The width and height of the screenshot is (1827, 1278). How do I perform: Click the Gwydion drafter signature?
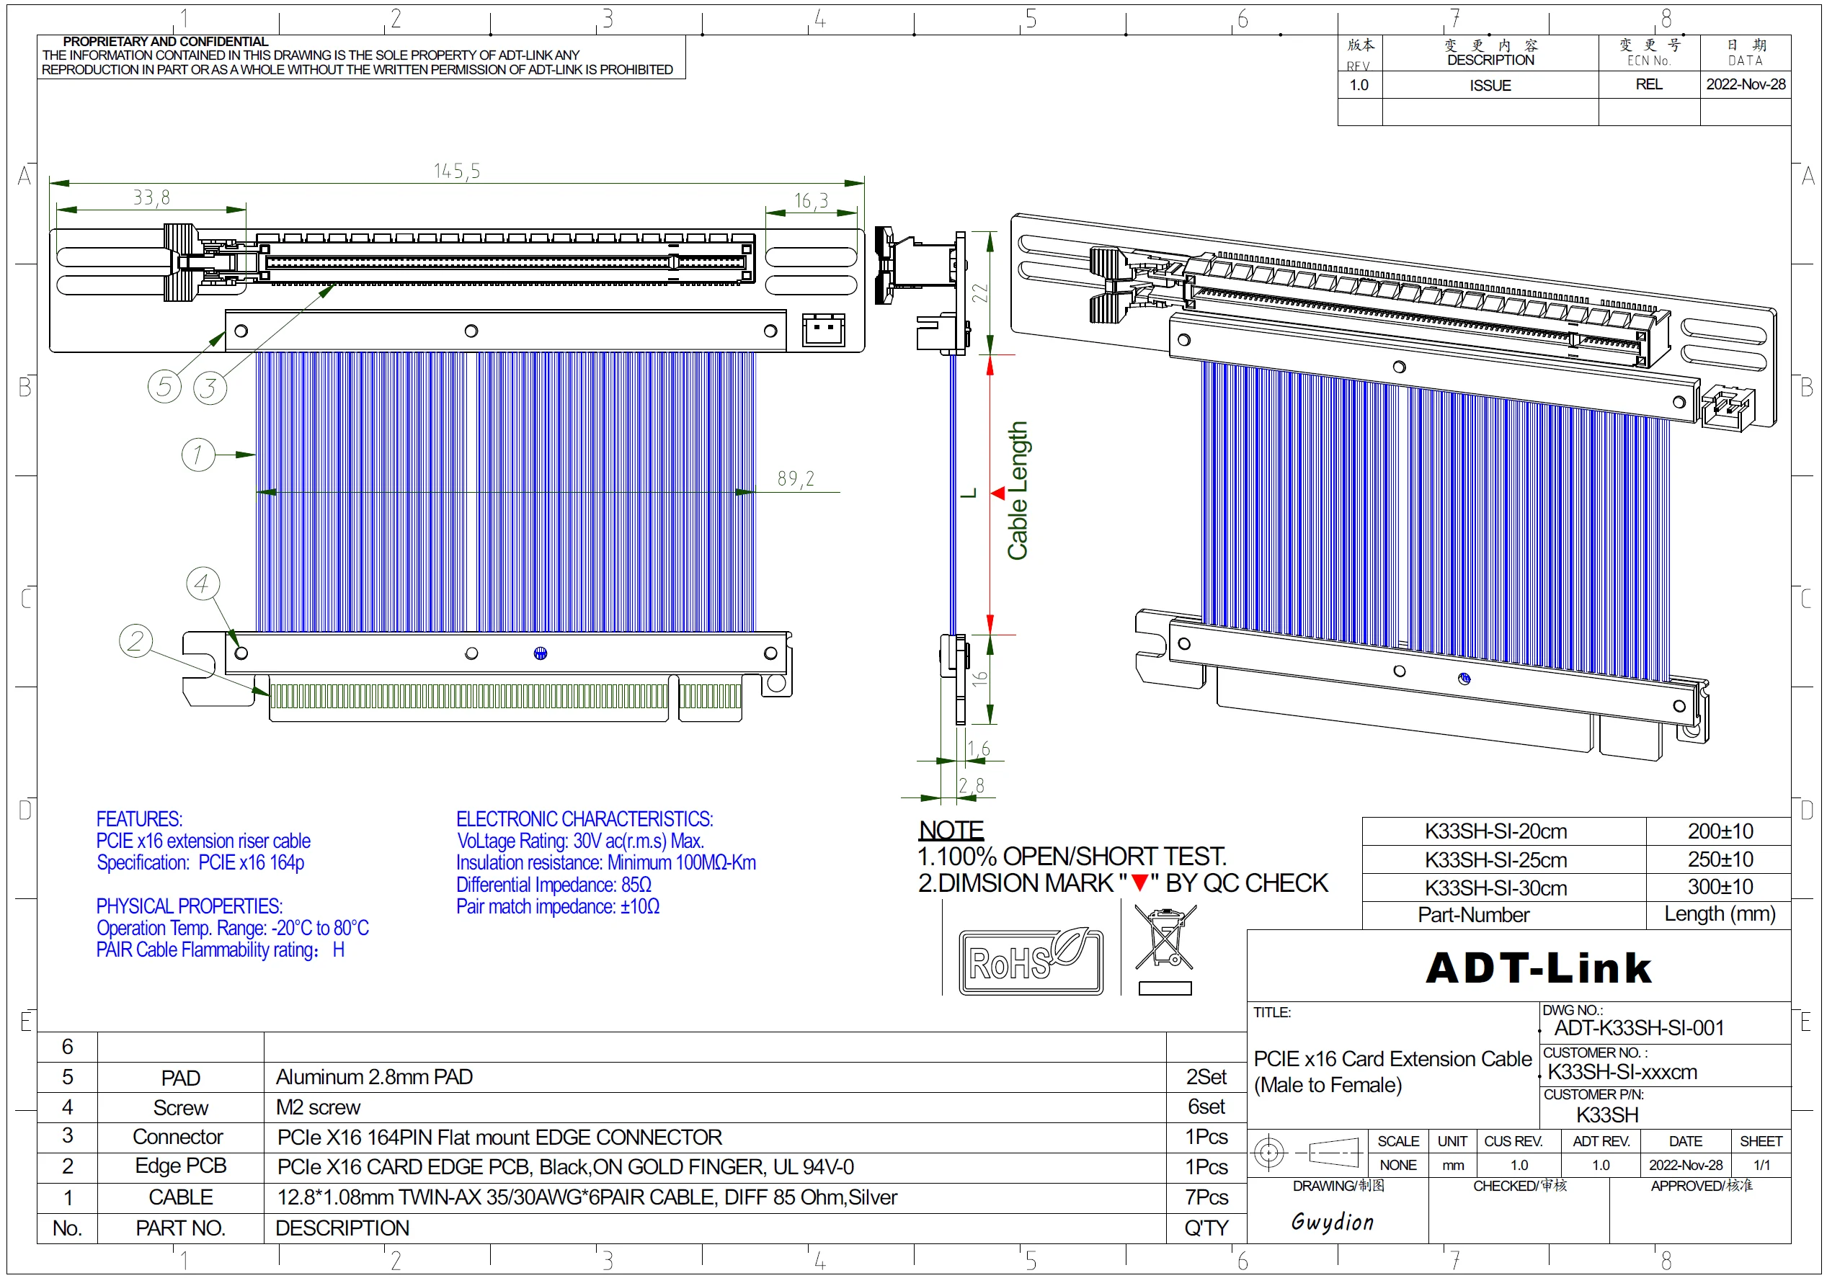pos(1333,1222)
